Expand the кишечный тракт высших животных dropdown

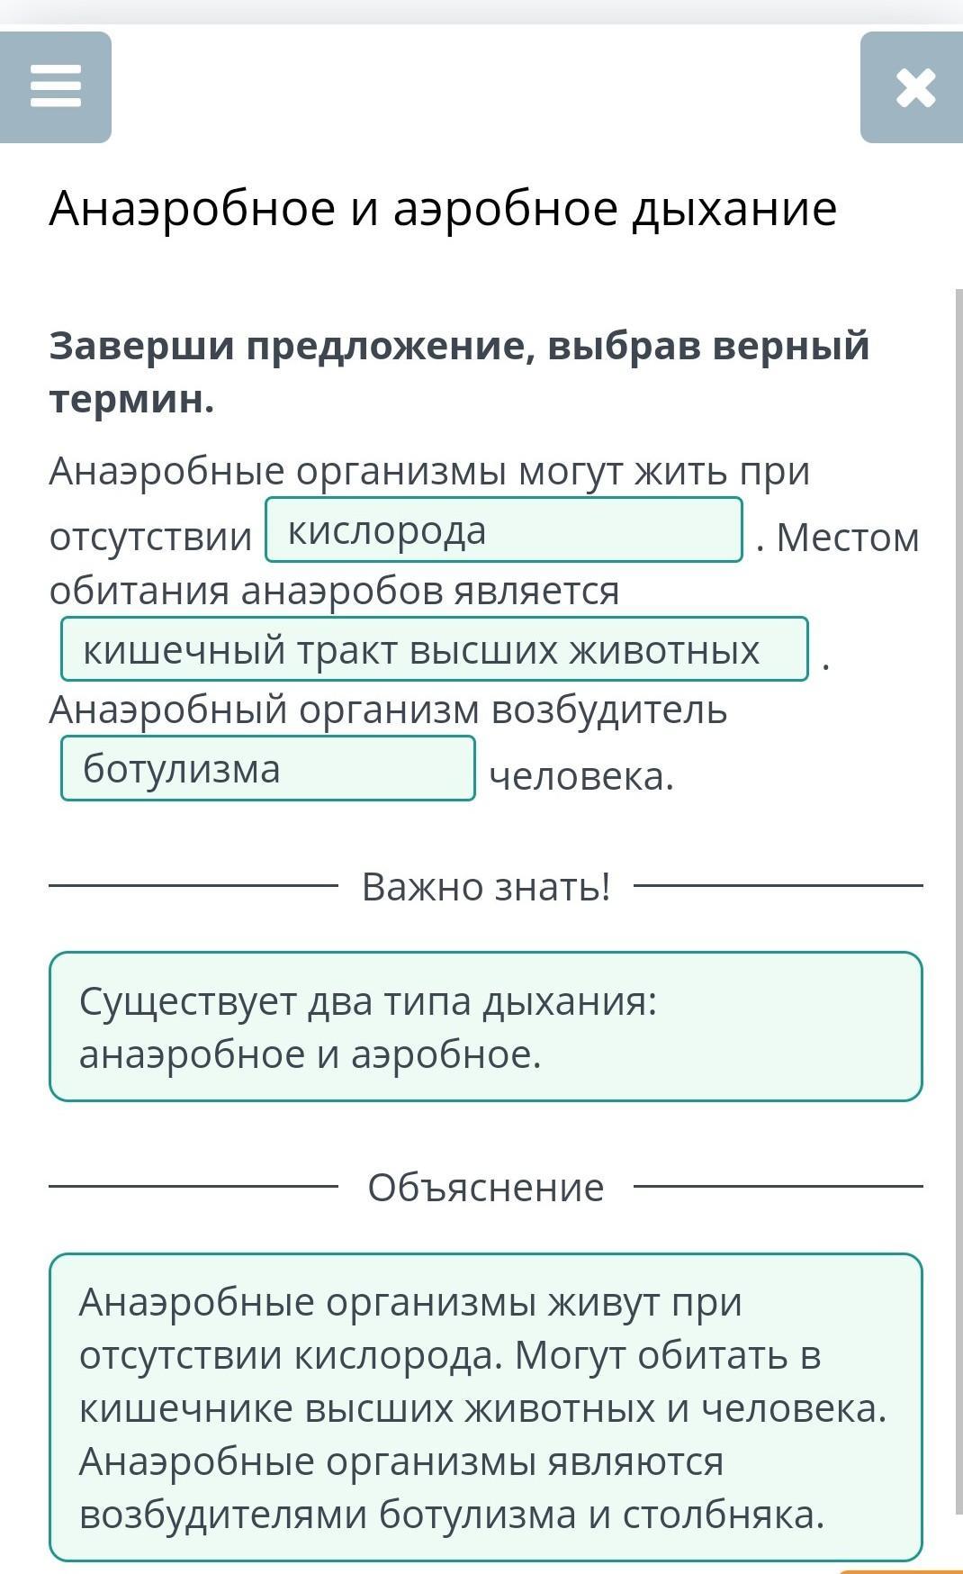[x=434, y=649]
